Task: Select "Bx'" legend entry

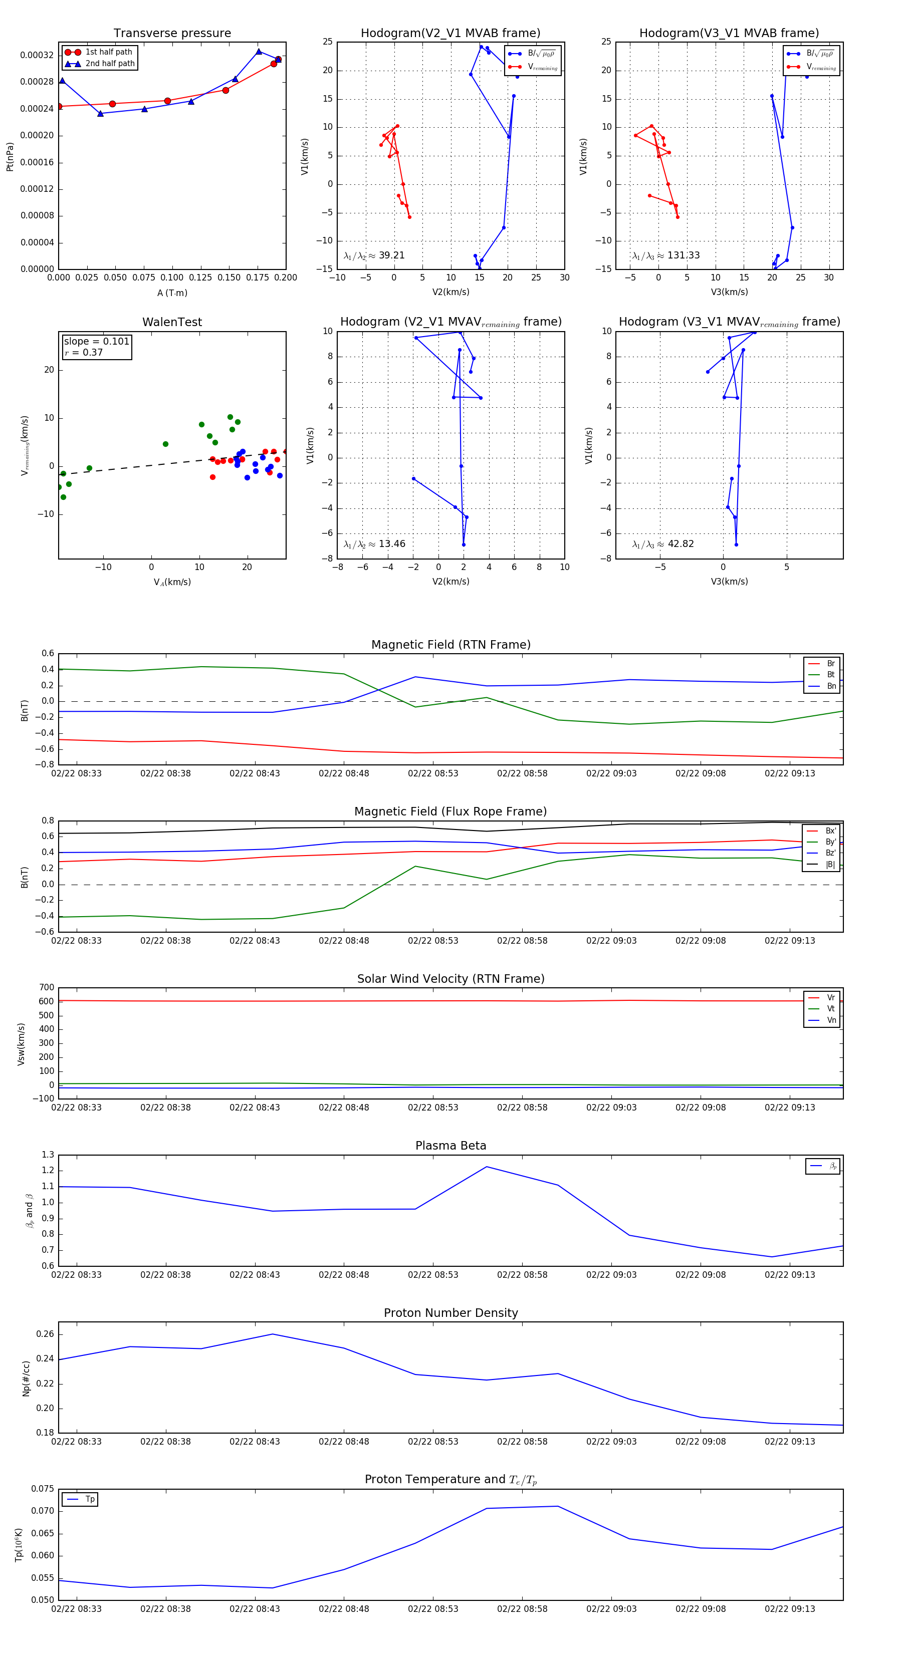Action: (821, 831)
